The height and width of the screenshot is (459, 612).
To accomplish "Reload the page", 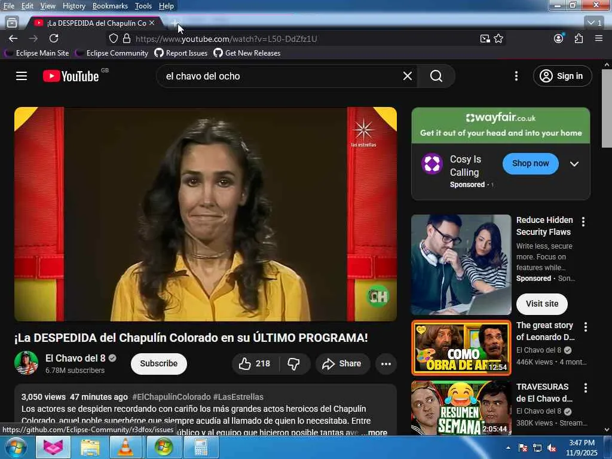I will point(54,38).
